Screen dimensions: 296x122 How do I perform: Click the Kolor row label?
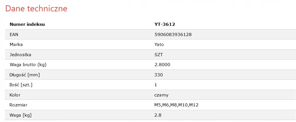pyautogui.click(x=15, y=95)
